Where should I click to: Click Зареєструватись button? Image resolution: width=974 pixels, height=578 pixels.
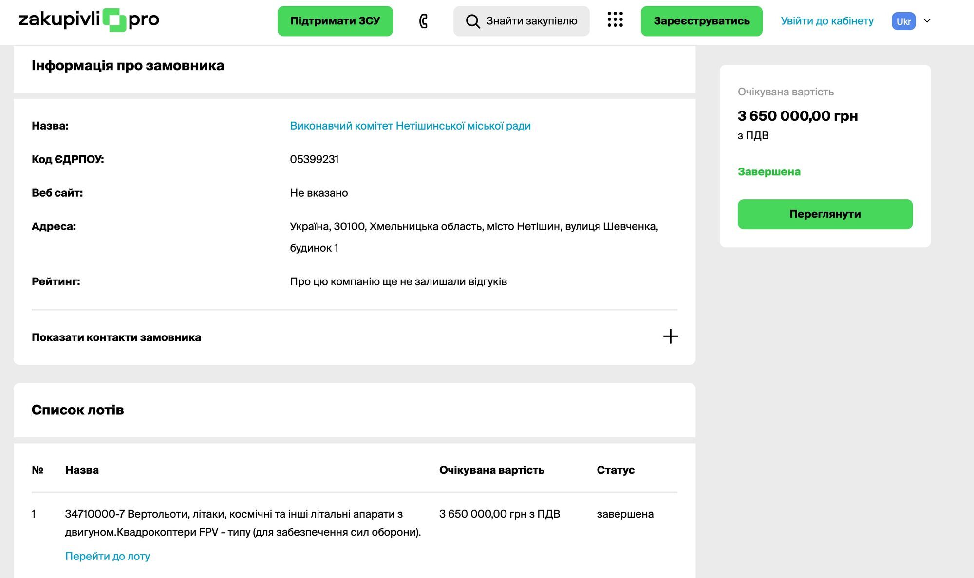click(701, 21)
